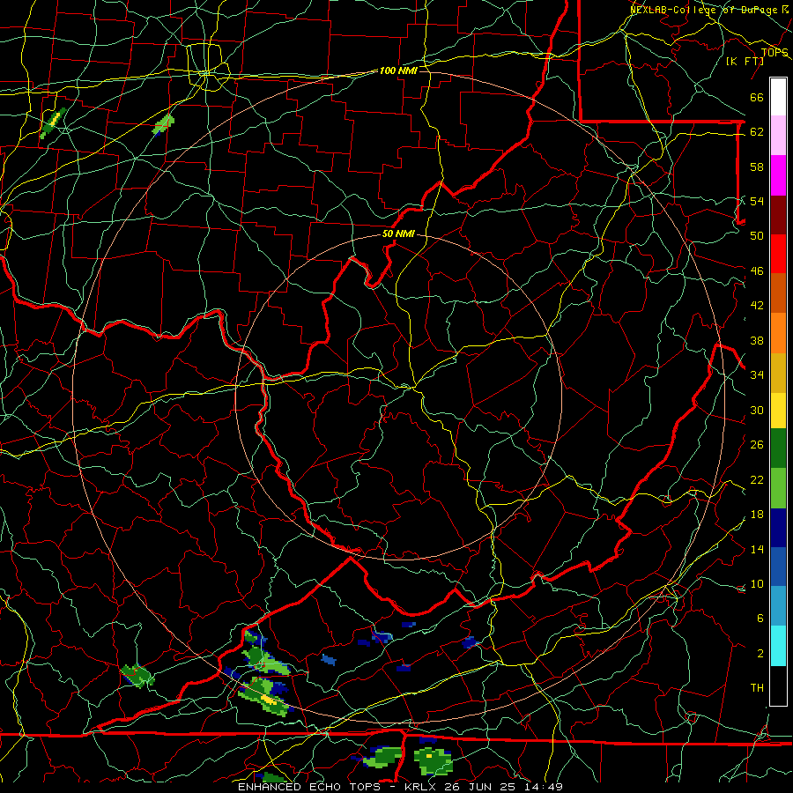Click the legend value 18

[x=757, y=515]
